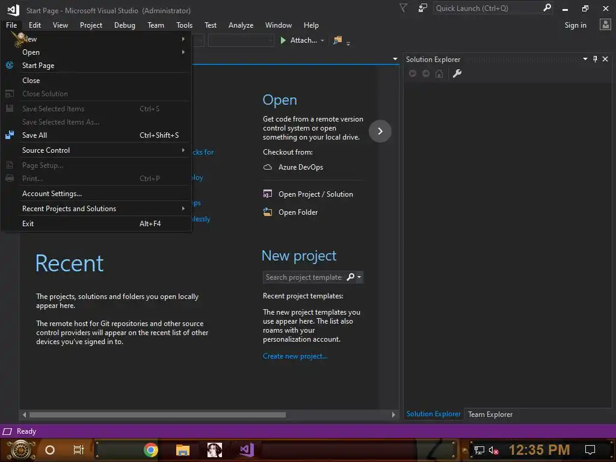616x462 pixels.
Task: Open the Analyze menu
Action: 241,25
